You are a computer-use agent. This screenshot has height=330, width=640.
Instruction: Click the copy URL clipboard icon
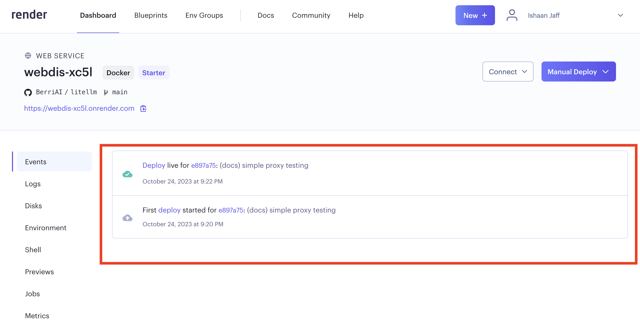coord(143,108)
